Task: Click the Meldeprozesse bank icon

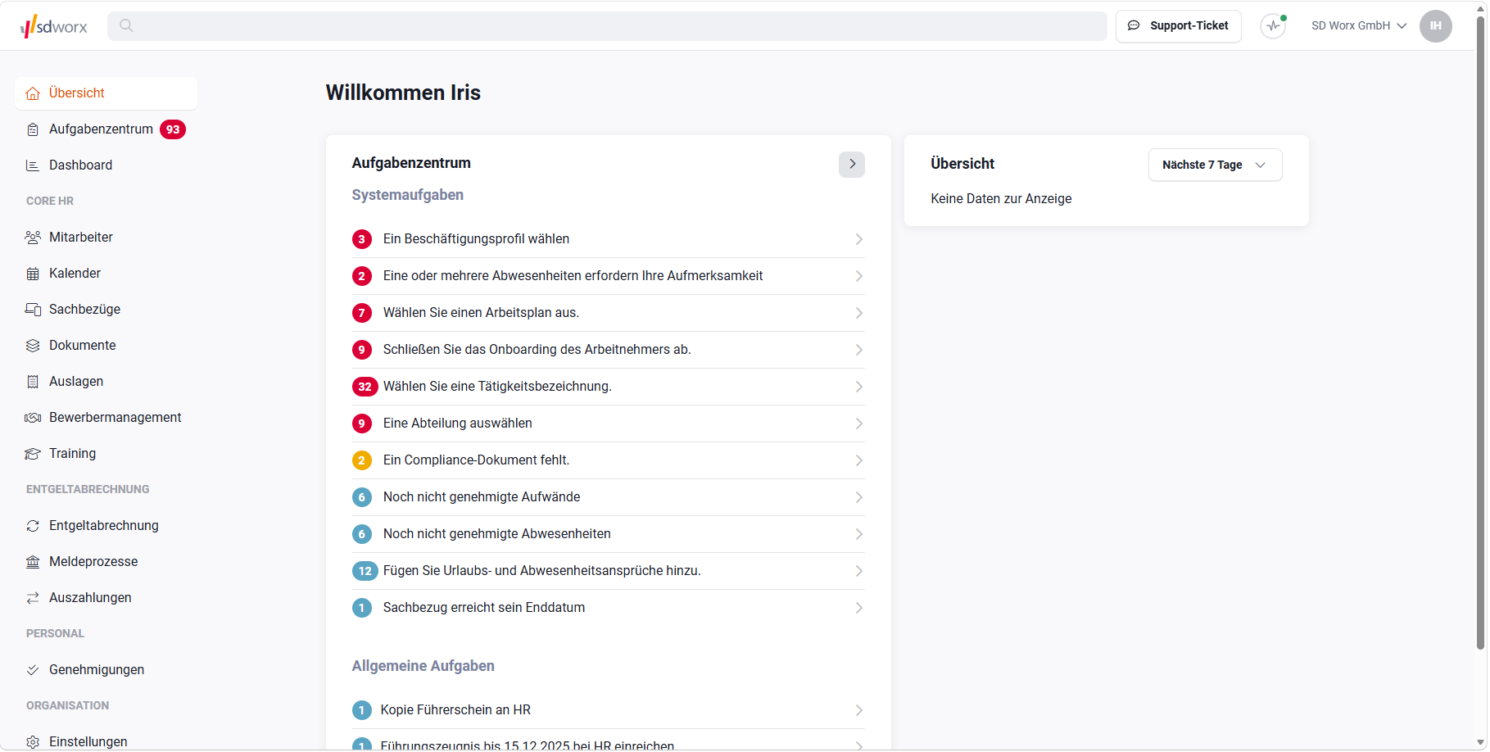Action: pos(33,562)
